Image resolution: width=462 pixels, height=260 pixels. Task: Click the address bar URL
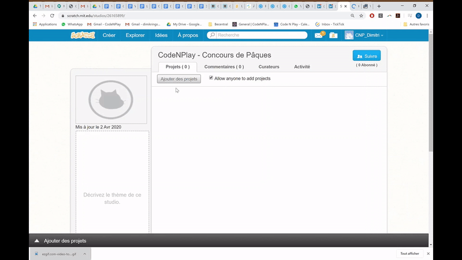coord(96,16)
